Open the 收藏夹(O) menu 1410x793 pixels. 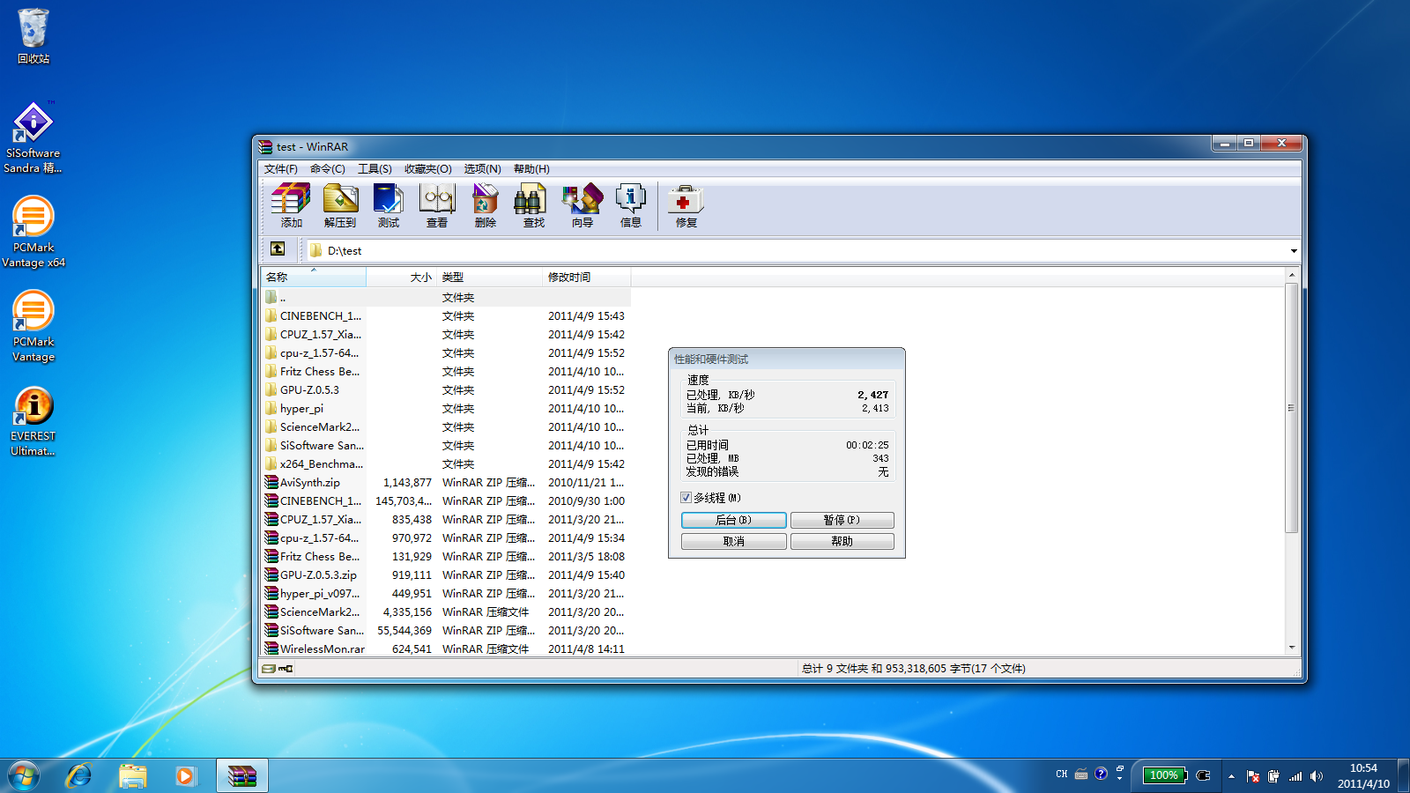pos(428,169)
